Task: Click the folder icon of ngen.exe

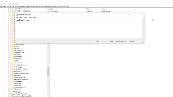Action: click(12, 61)
